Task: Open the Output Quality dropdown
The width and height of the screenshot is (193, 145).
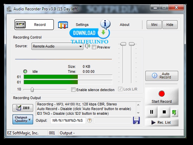Action: pos(23,119)
